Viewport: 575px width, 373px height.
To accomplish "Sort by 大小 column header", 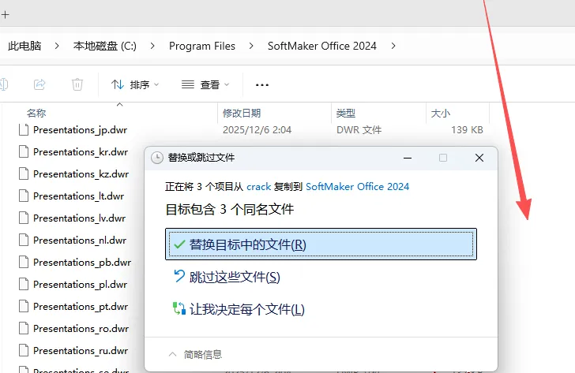I will point(441,114).
